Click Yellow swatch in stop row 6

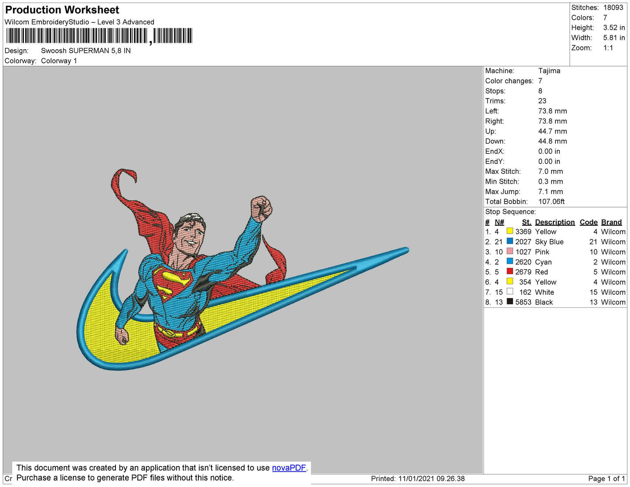(510, 281)
